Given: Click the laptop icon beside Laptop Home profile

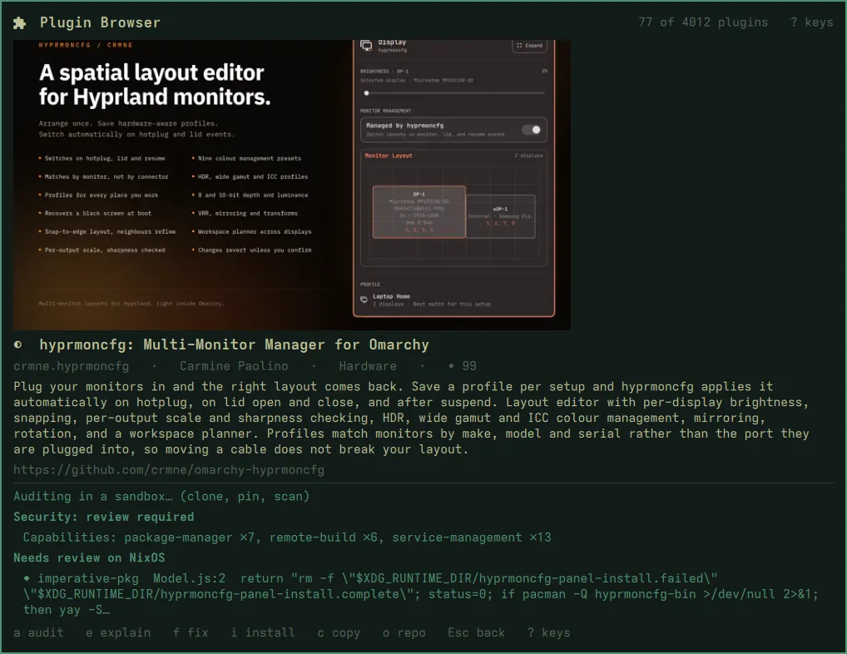Looking at the screenshot, I should (x=364, y=300).
